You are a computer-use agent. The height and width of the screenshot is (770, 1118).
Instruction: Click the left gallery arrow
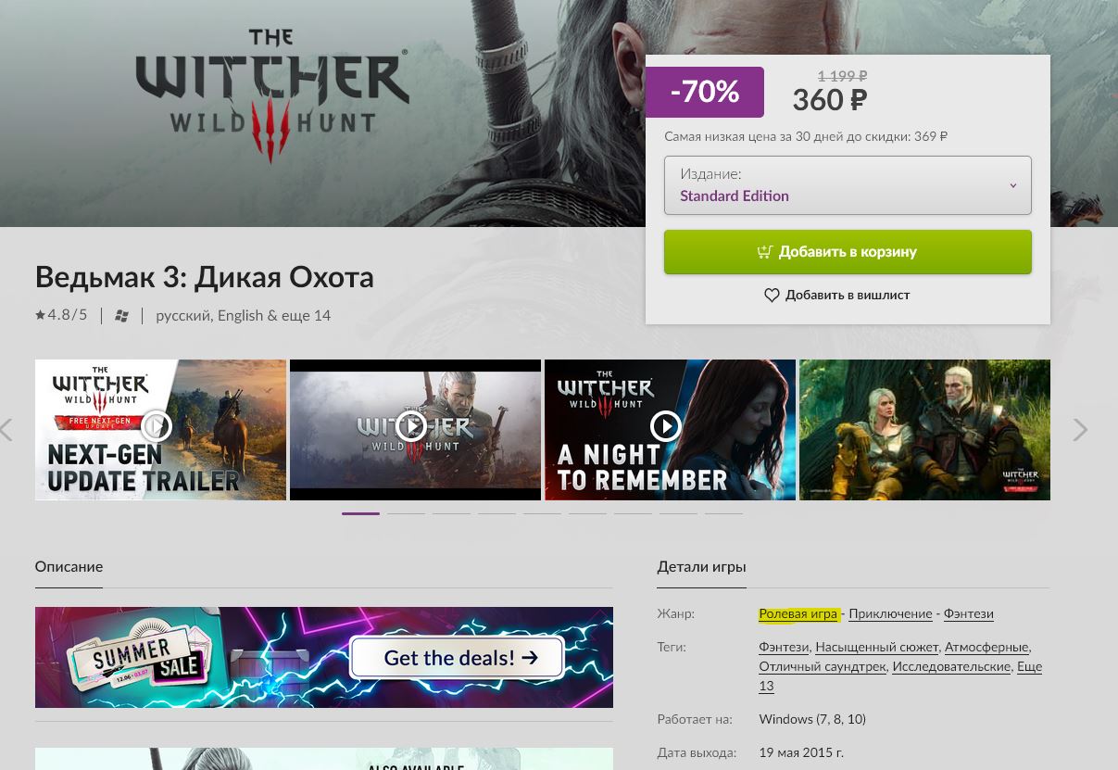[6, 430]
